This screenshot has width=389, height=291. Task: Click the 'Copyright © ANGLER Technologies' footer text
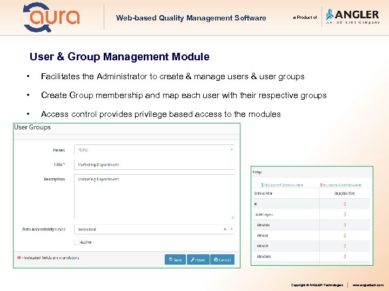[317, 285]
